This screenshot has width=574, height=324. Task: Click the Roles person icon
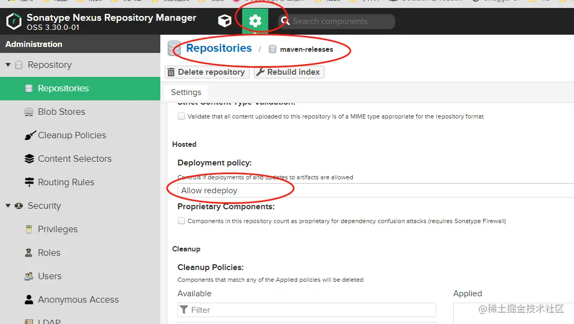click(x=28, y=252)
